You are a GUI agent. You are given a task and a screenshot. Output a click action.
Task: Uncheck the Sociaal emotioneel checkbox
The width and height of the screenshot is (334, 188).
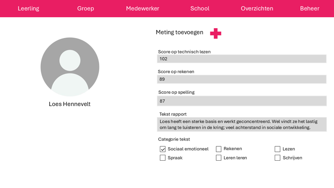coord(163,149)
